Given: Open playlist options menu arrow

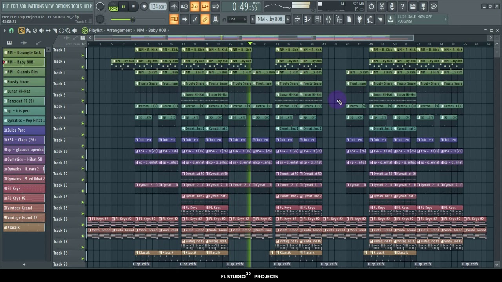Looking at the screenshot, I should [x=5, y=31].
